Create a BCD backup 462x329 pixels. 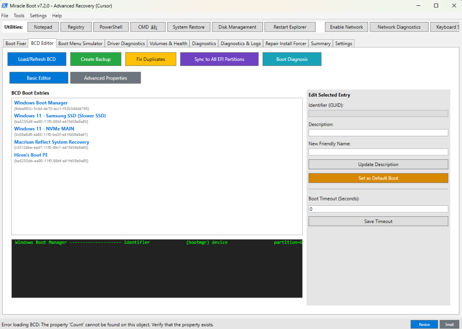[x=96, y=59]
